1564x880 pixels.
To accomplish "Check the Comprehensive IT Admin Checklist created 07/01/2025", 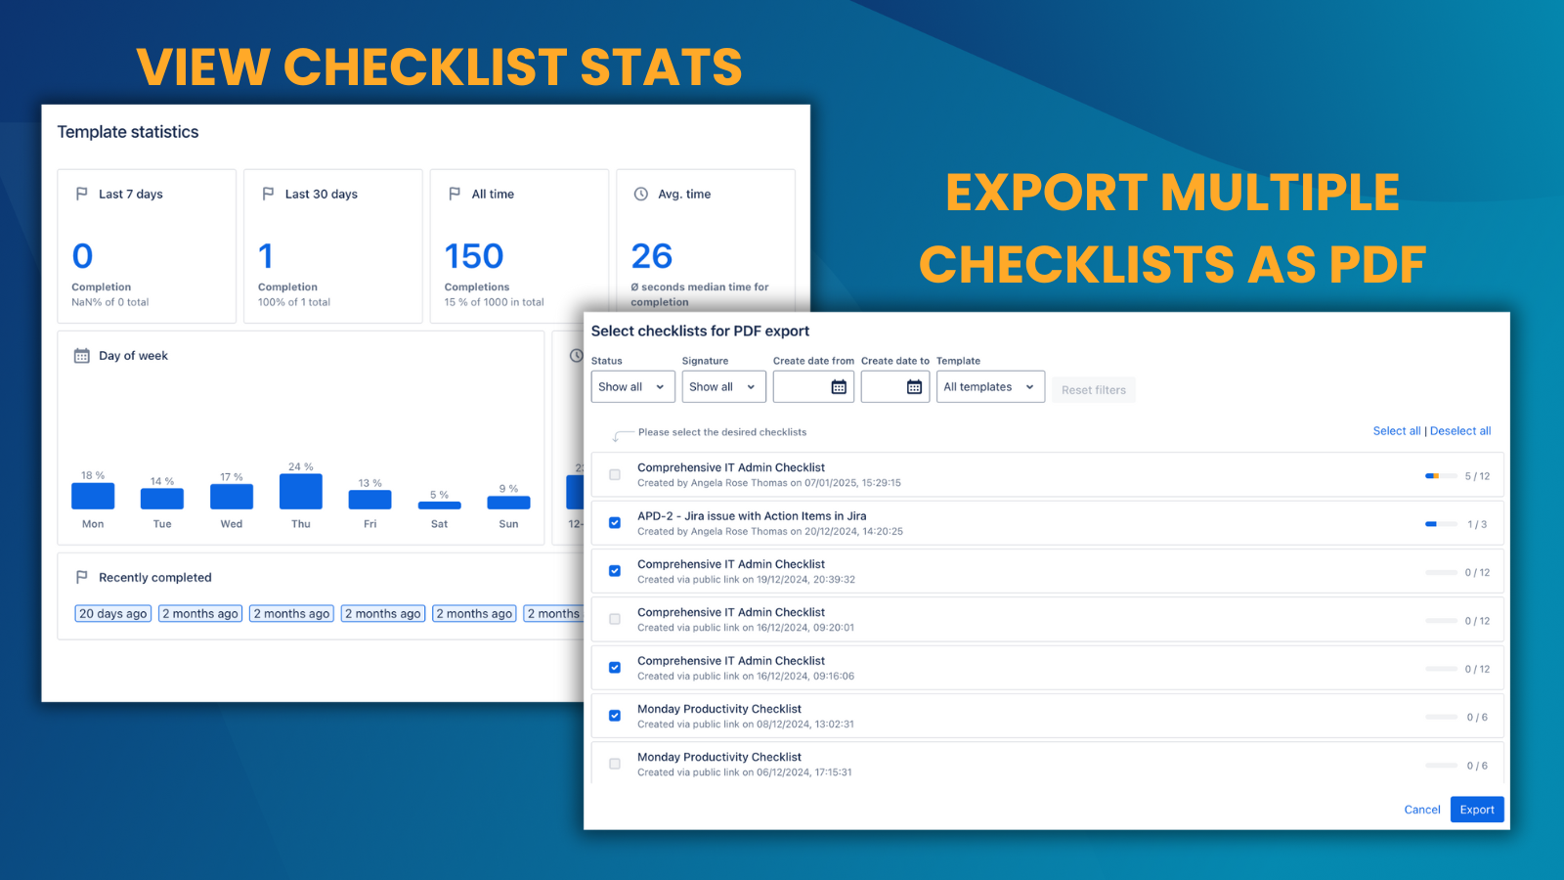I will [x=615, y=474].
